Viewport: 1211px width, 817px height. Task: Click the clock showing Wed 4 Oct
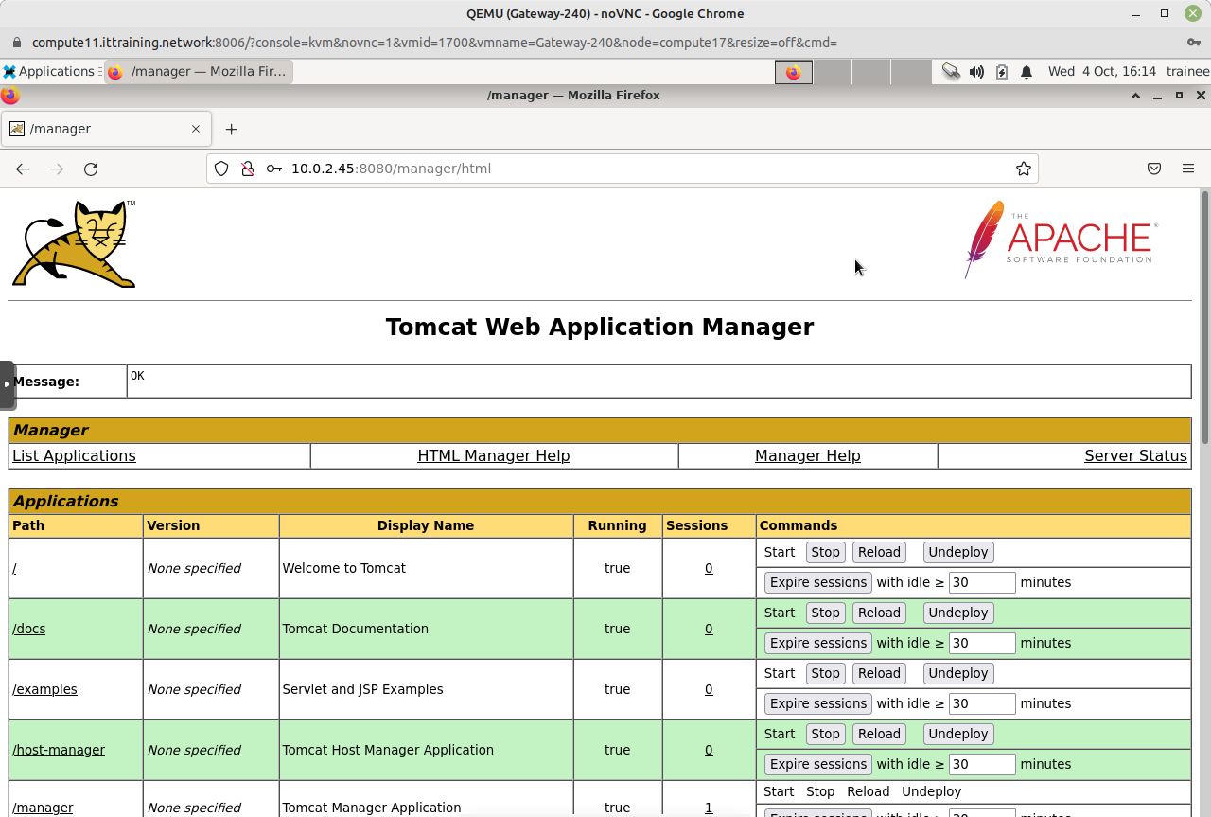coord(1102,71)
